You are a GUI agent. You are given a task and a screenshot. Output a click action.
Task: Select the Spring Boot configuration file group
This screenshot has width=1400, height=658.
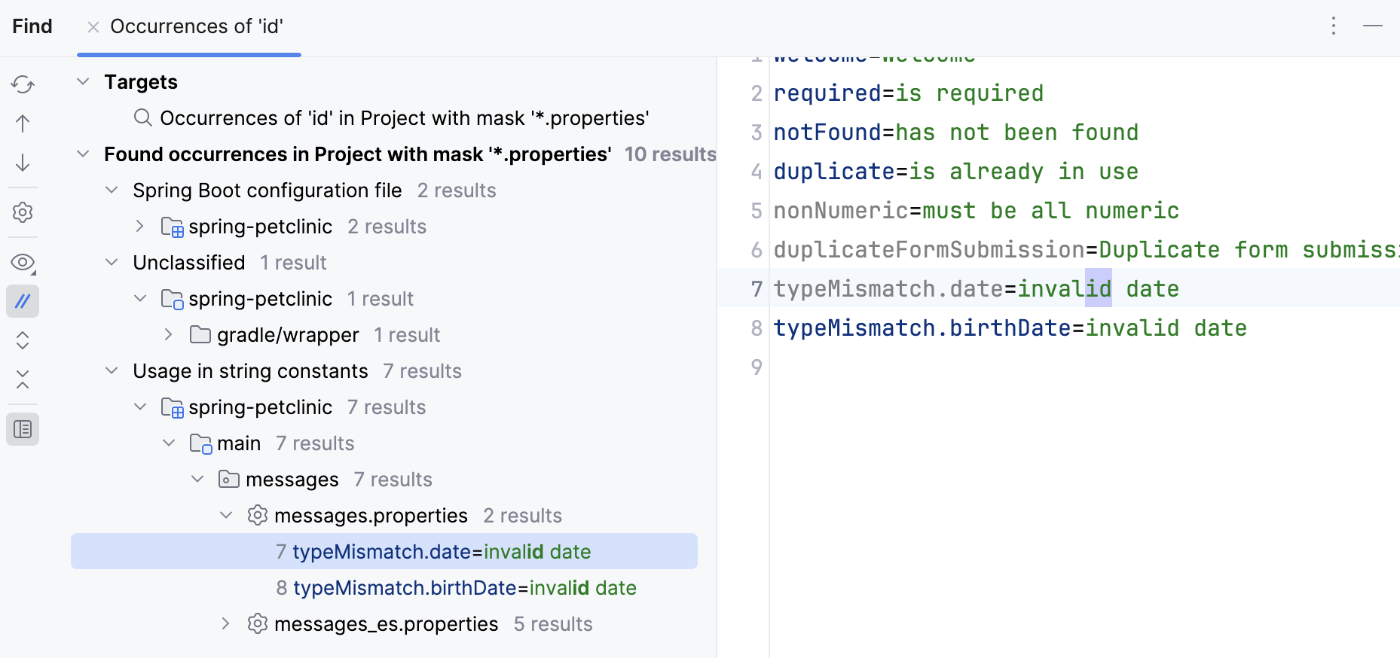pos(267,190)
